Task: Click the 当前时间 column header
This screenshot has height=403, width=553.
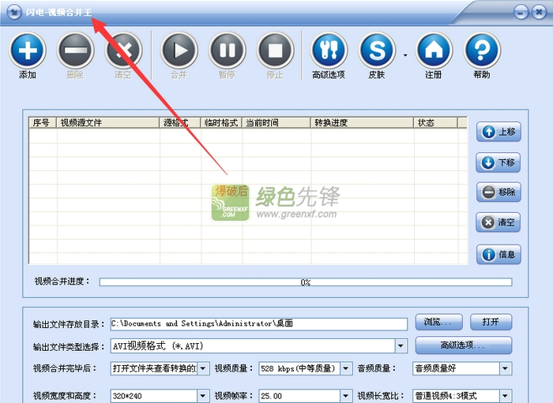Action: (276, 122)
